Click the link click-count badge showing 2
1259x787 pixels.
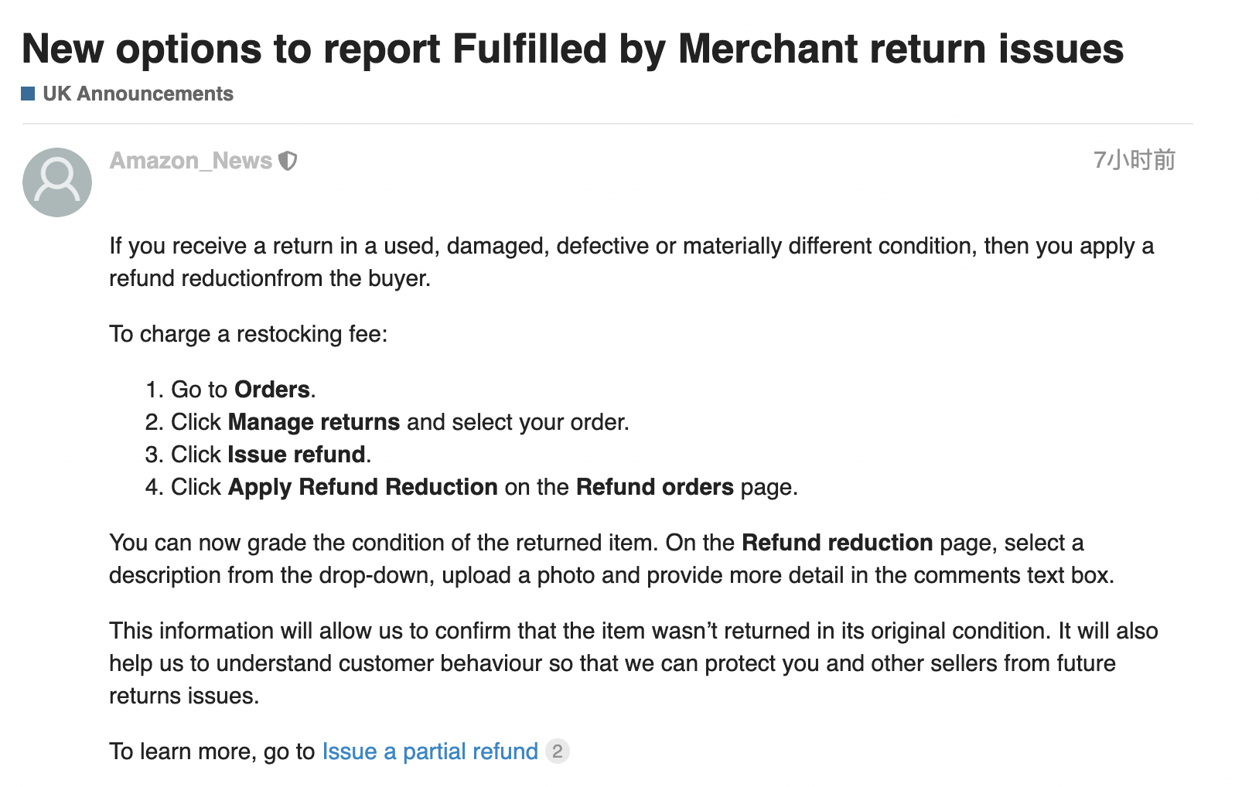pyautogui.click(x=557, y=751)
